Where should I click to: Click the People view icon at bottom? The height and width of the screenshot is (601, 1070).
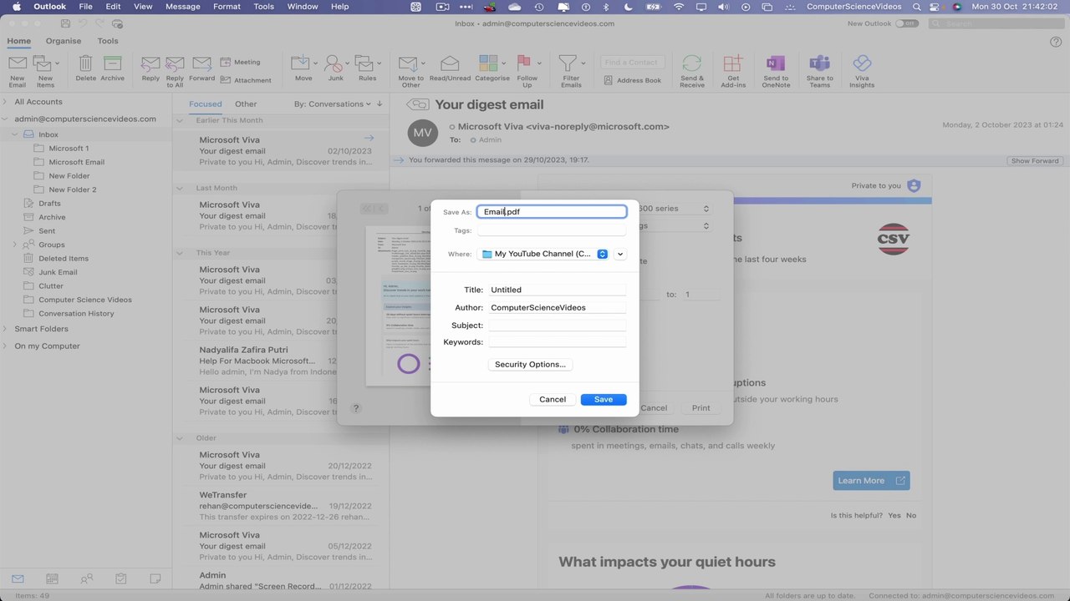click(x=86, y=578)
